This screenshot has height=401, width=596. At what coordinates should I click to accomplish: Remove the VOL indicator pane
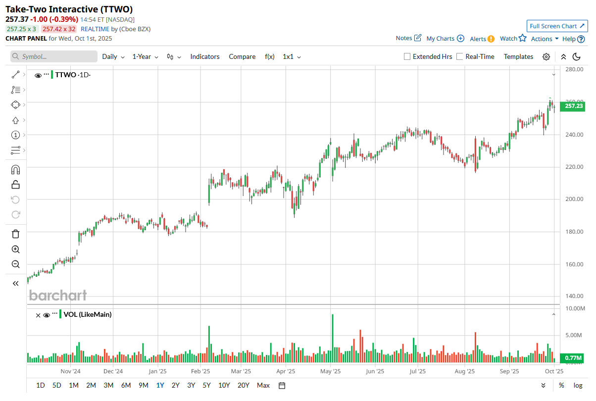(x=38, y=315)
